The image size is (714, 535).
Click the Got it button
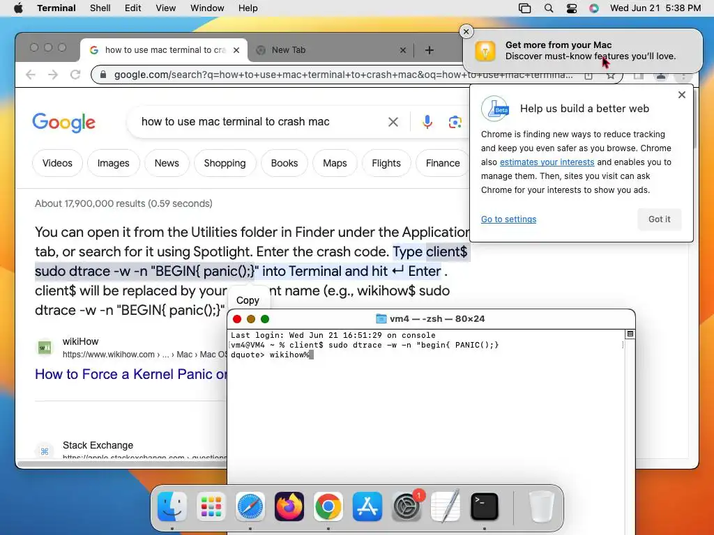pos(660,219)
